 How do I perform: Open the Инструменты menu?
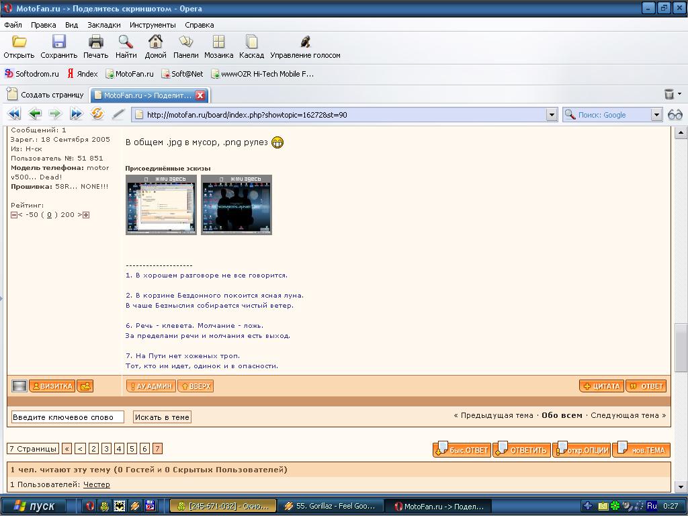coord(153,25)
